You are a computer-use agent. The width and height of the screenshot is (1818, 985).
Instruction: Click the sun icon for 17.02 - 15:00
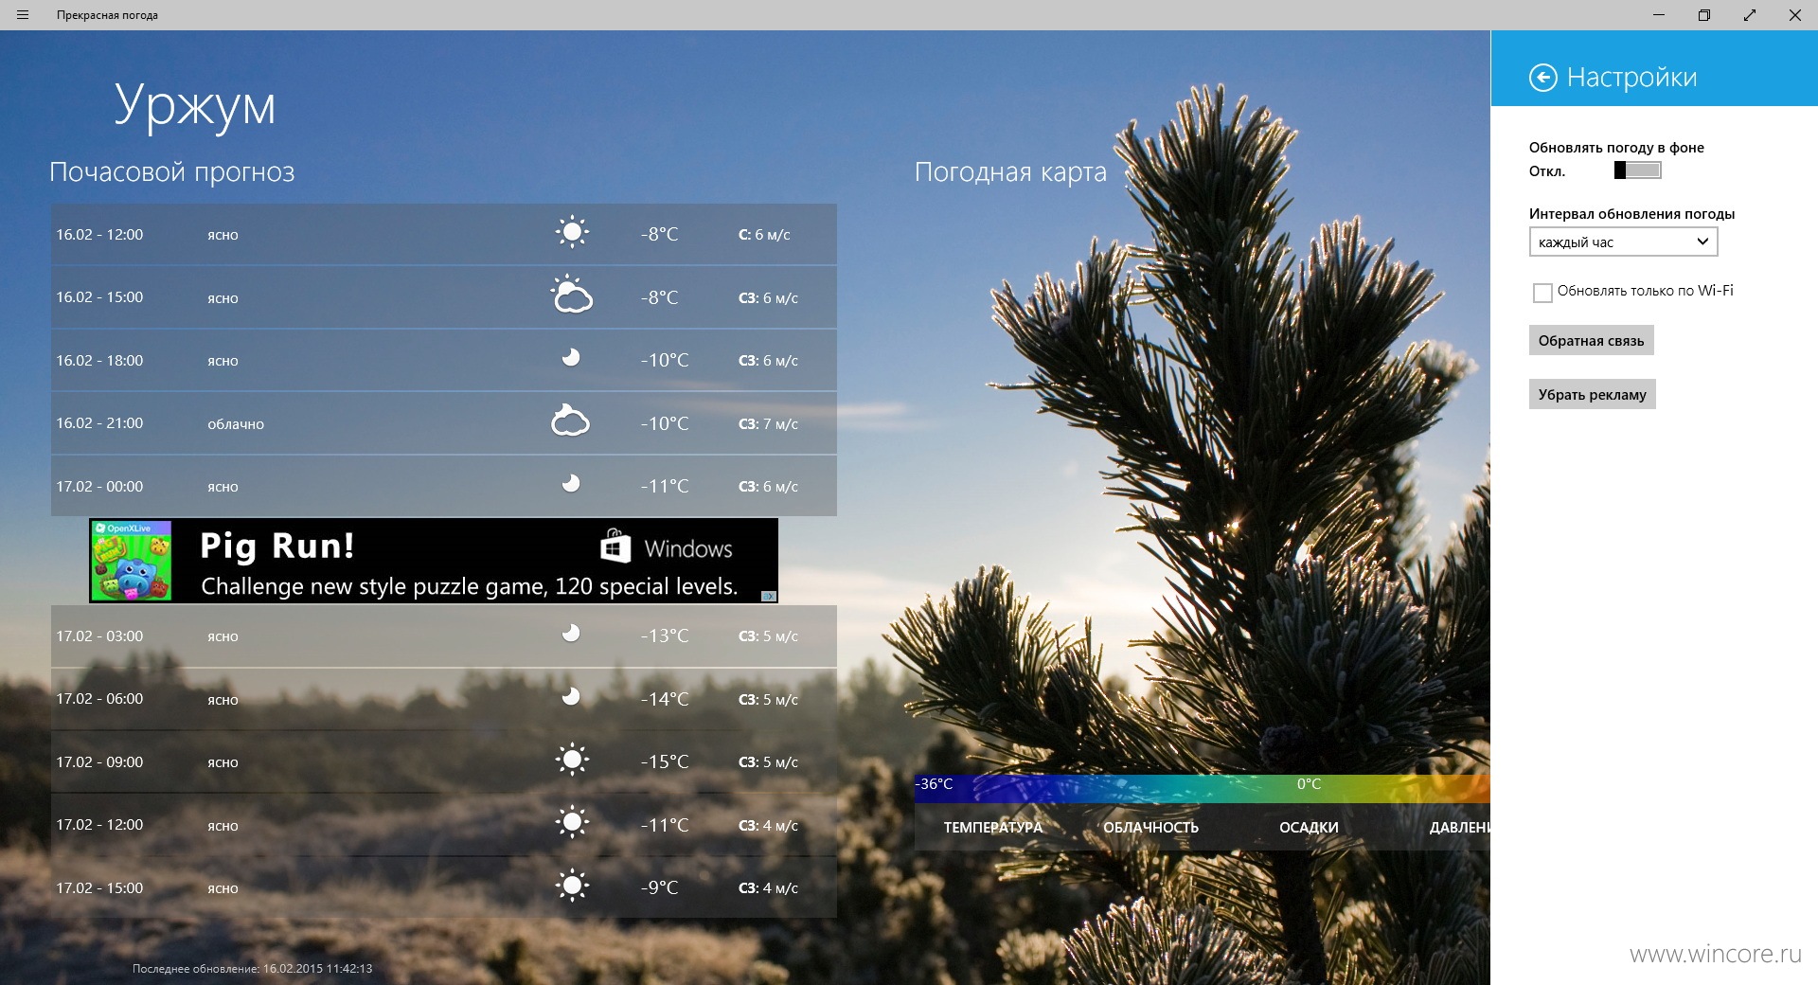tap(572, 886)
